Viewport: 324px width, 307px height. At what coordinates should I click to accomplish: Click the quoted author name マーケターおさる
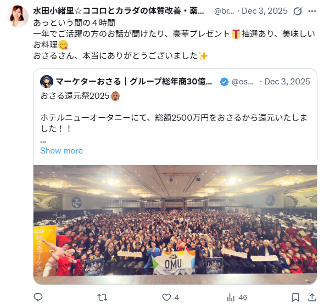point(134,82)
